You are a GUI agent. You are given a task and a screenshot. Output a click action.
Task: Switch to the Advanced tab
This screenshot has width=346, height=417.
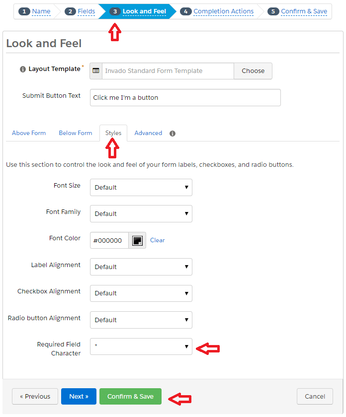pos(148,133)
